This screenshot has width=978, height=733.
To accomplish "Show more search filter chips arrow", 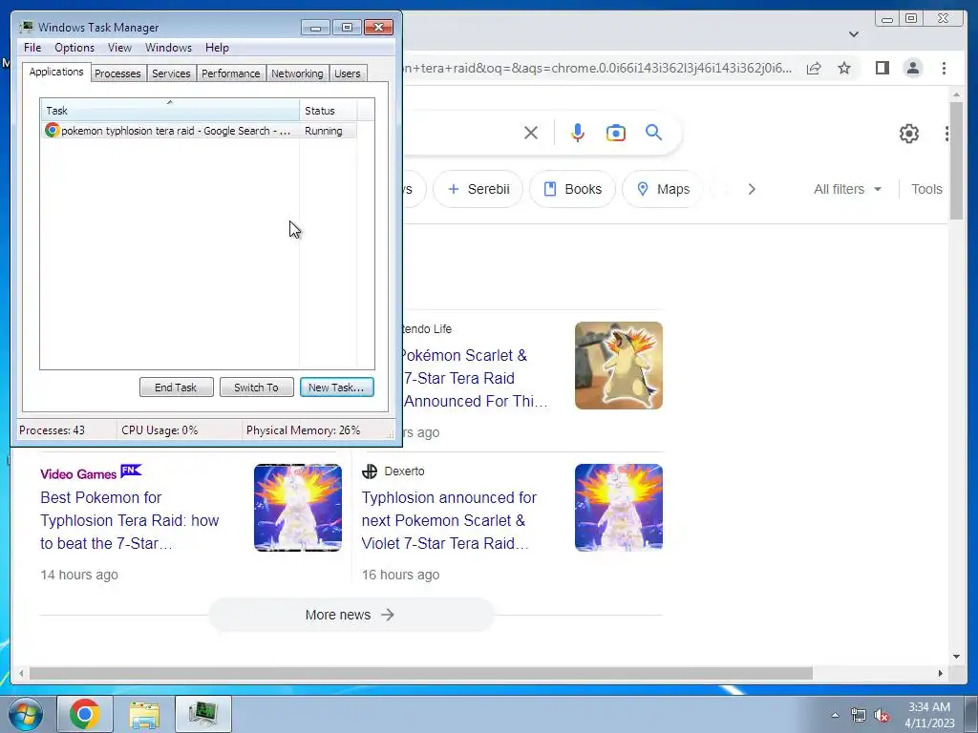I will 752,189.
